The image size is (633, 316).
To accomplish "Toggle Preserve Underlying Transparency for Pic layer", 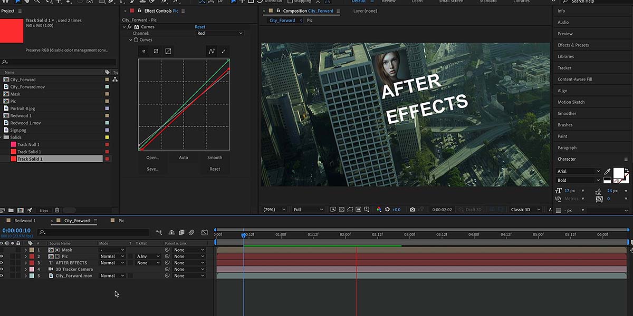I will pos(130,256).
